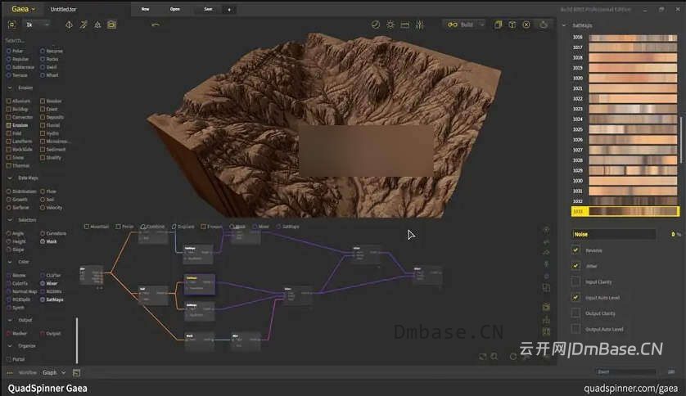Click the sliders icon in the viewport toolbar
Image resolution: width=686 pixels, height=396 pixels.
tap(420, 25)
